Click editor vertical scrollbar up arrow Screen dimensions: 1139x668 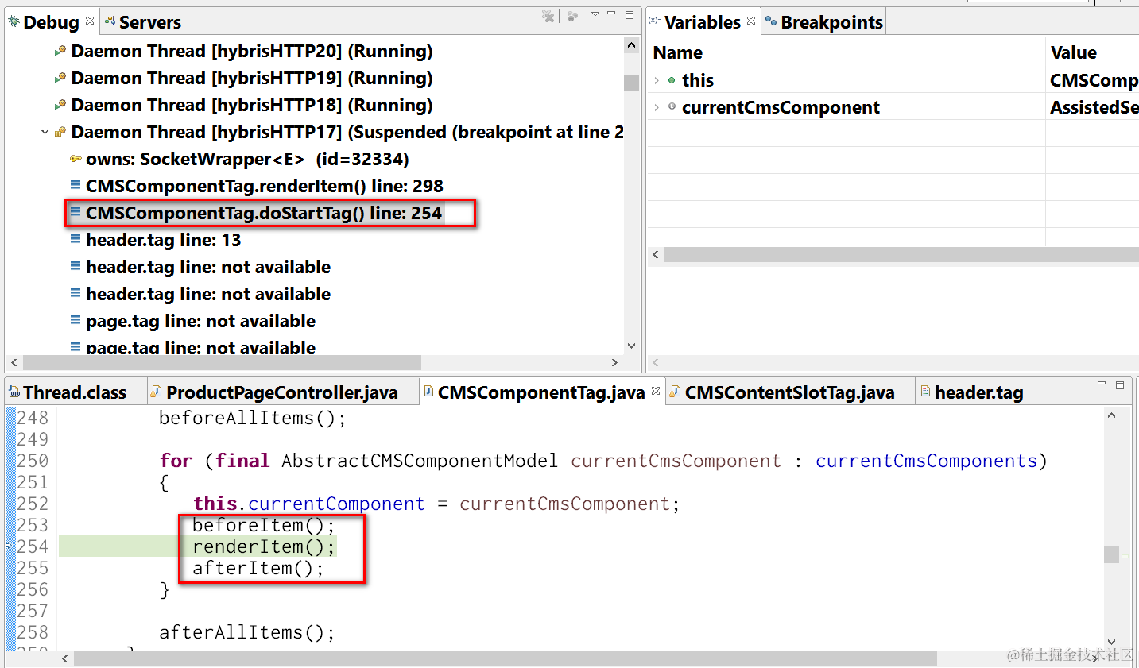[x=1111, y=415]
